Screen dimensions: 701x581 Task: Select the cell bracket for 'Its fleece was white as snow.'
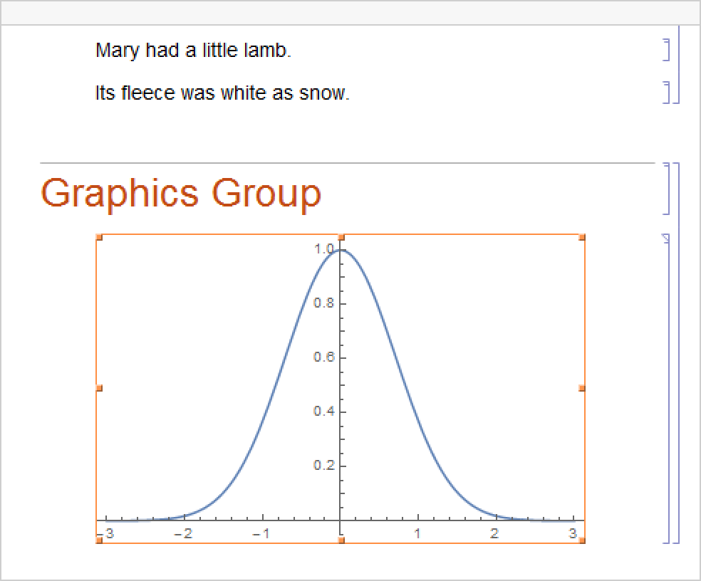point(668,93)
